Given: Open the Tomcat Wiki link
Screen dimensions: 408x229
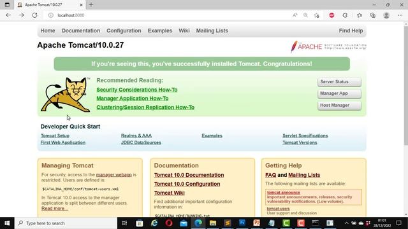Looking at the screenshot, I should [170, 193].
